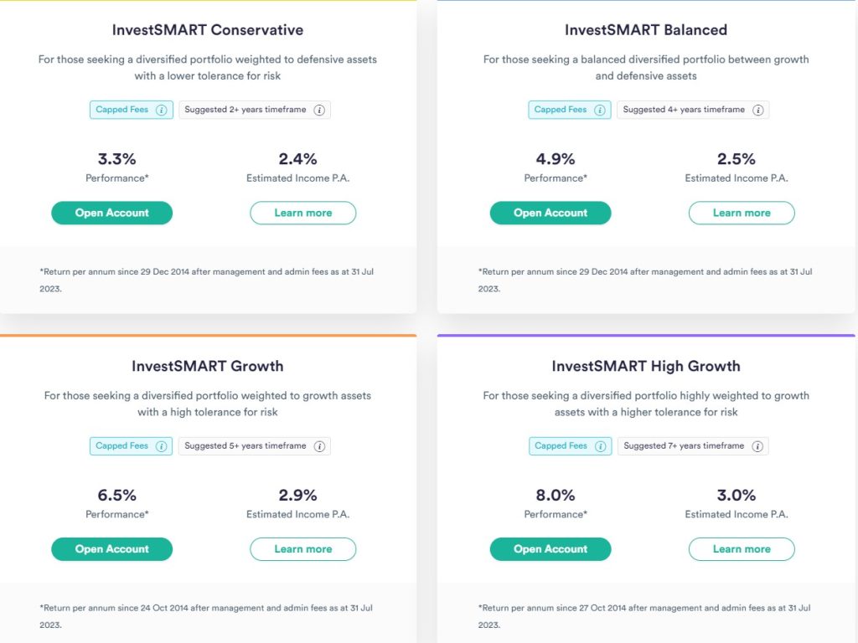The width and height of the screenshot is (858, 643).
Task: Learn more about InvestSMART Growth
Action: coord(302,549)
